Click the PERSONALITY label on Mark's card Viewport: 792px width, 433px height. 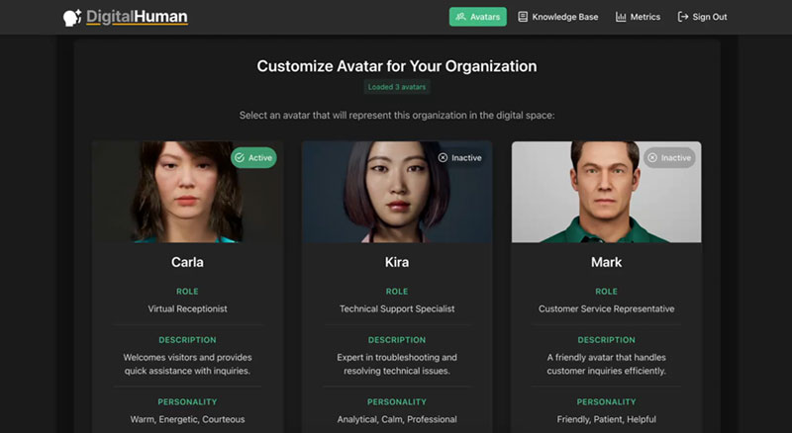(x=607, y=401)
